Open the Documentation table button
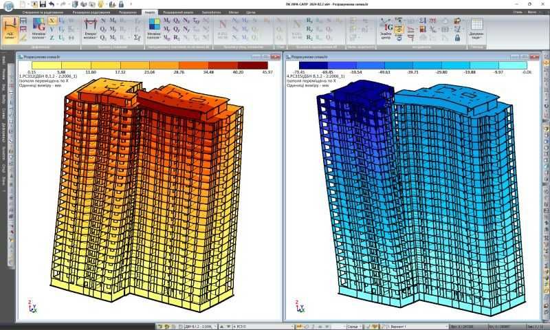Viewport: 550px width, 330px height. 476,28
